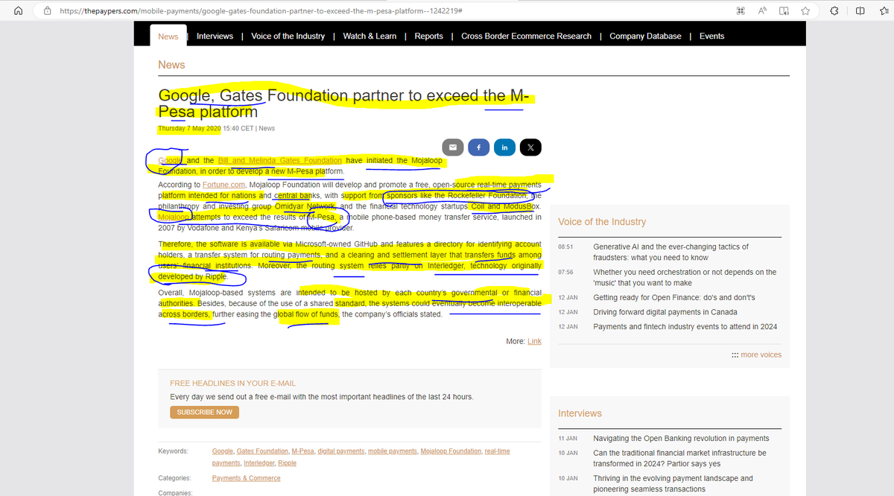This screenshot has height=496, width=894.
Task: Click 'FREE HEADLINES IN YOUR E-MAIL' heading
Action: click(232, 383)
